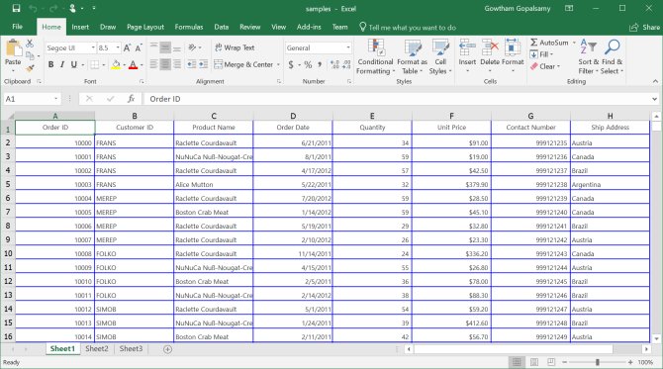Click Tell me what you want to do
Image resolution: width=663 pixels, height=369 pixels.
click(408, 28)
